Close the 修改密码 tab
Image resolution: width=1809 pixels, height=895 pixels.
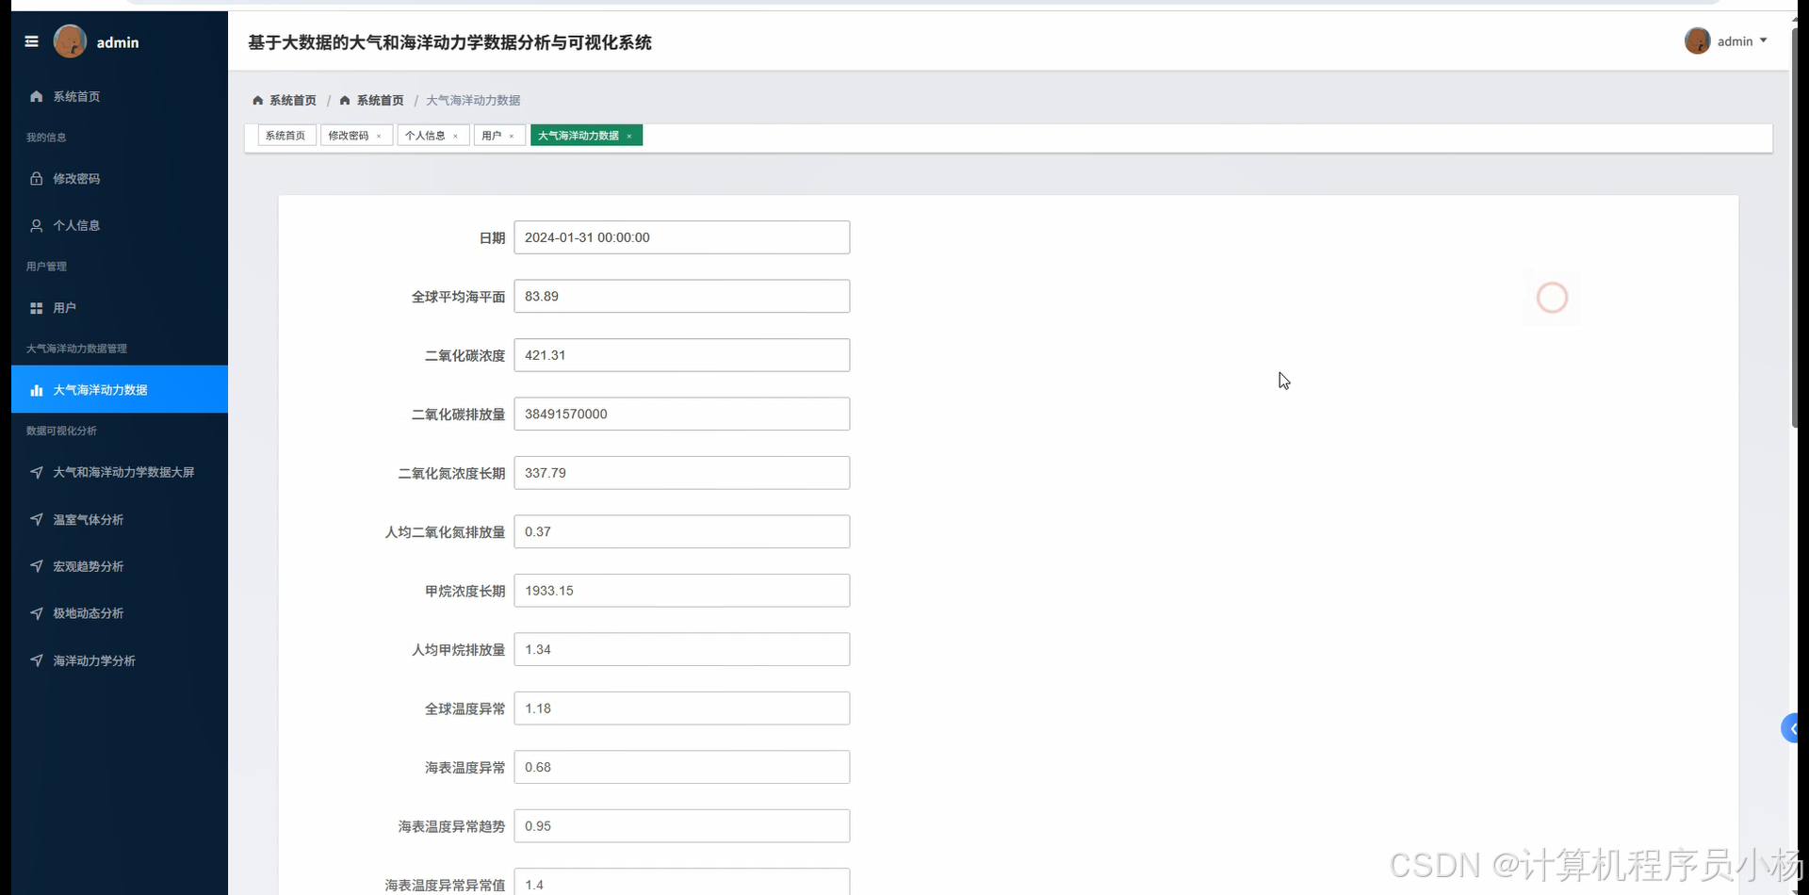[x=379, y=137]
